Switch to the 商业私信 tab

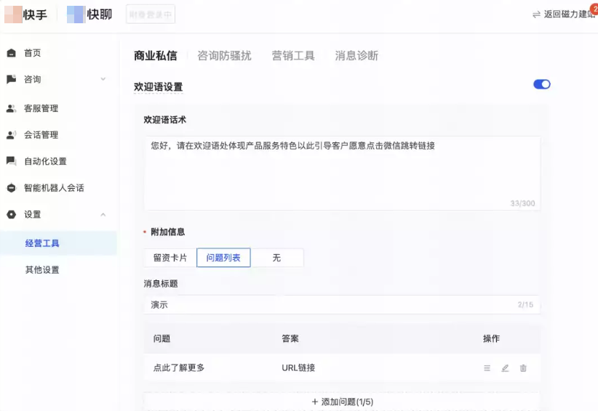(156, 56)
